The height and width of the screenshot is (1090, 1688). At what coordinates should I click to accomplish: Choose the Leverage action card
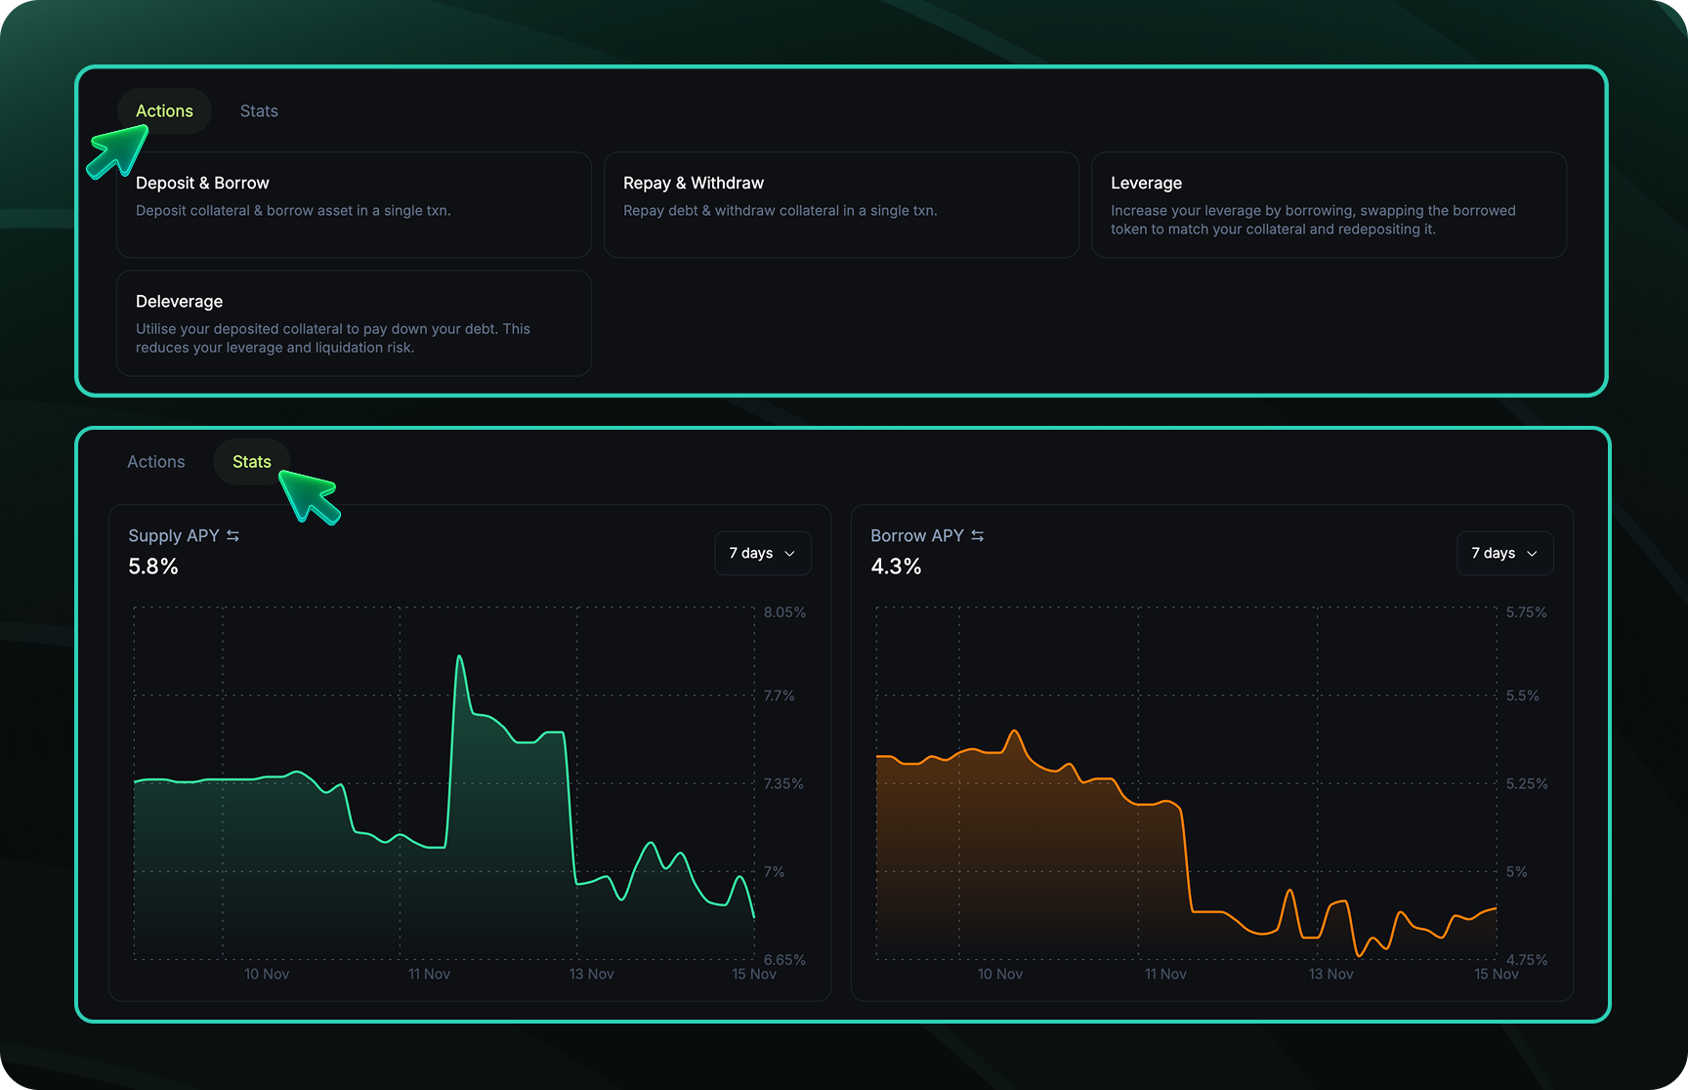pos(1329,205)
